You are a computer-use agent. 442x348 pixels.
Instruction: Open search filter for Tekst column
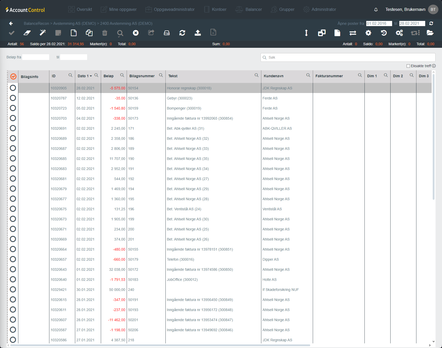[x=256, y=75]
